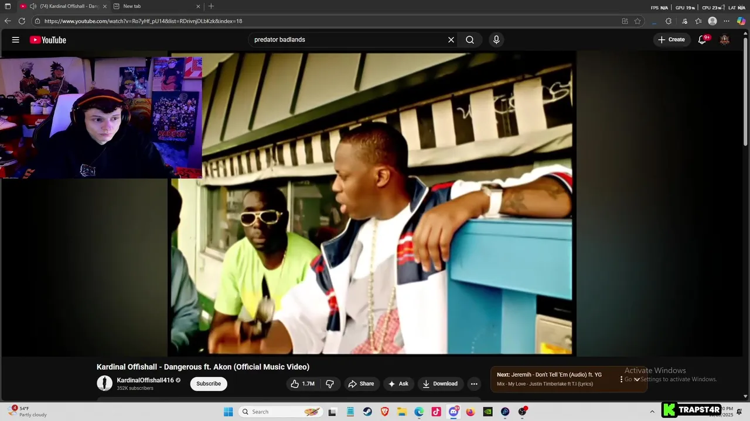Viewport: 750px width, 421px height.
Task: Open the browser profile avatar
Action: pyautogui.click(x=712, y=21)
